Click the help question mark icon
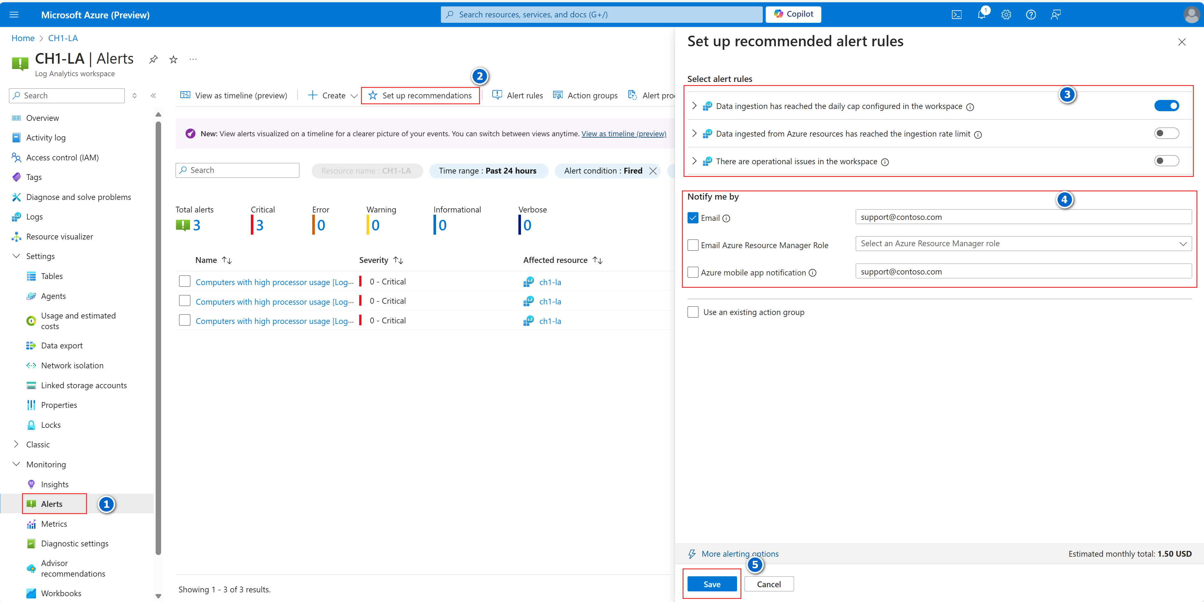Screen dimensions: 1204x602 tap(1031, 14)
